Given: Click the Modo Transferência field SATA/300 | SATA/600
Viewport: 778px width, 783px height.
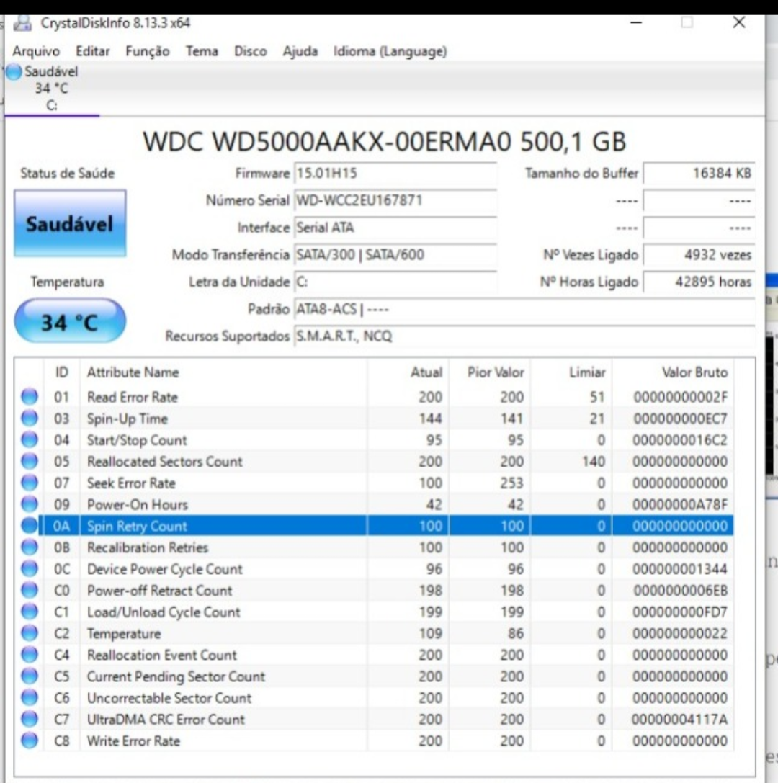Looking at the screenshot, I should point(395,255).
